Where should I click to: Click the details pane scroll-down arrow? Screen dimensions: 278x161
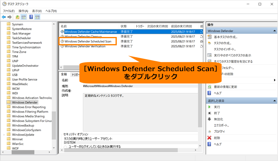coord(200,146)
